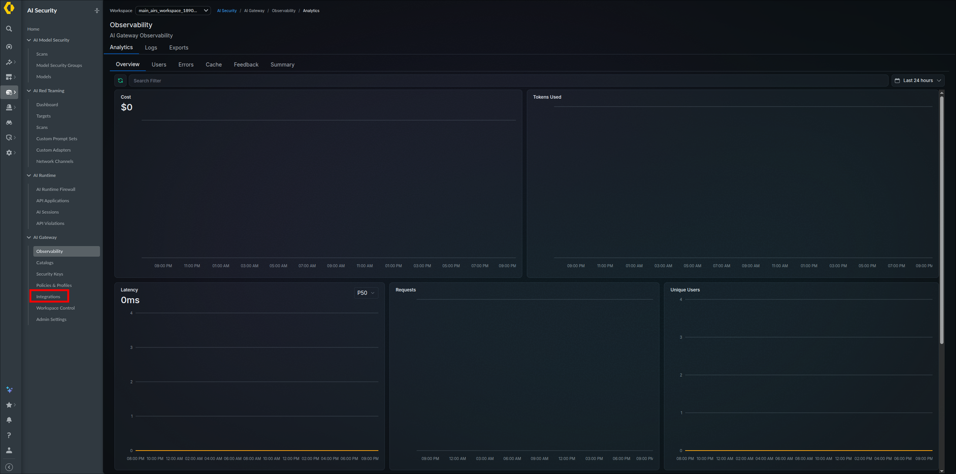This screenshot has width=956, height=474.
Task: Click the highlighted AI Security robot icon
Action: pos(9,92)
